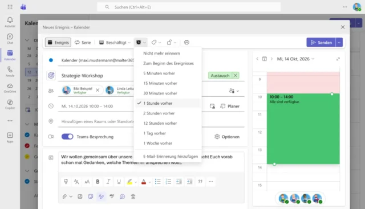Toggle the Teams-Besprechung switch
Viewport: 365px width, 209px height.
67,137
